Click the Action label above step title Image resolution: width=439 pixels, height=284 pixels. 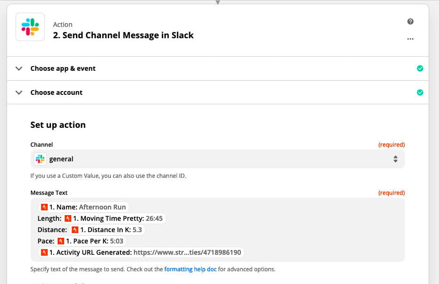pyautogui.click(x=63, y=25)
